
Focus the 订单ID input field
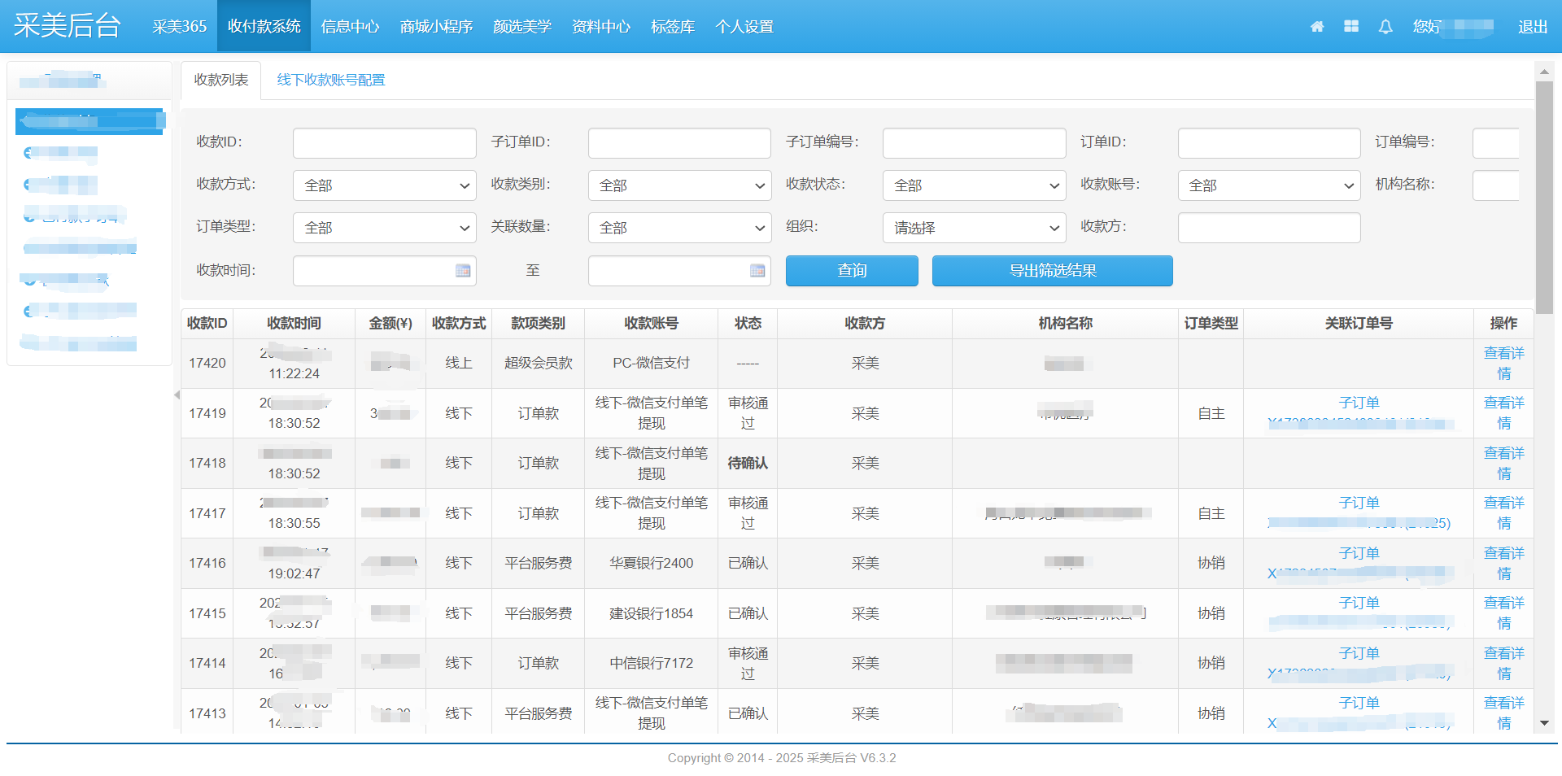pos(1269,143)
